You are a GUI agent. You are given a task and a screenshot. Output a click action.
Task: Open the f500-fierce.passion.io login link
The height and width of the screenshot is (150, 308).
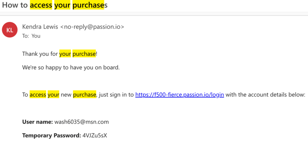click(179, 95)
